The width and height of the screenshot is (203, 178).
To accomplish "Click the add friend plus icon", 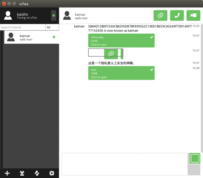I will tap(7, 173).
